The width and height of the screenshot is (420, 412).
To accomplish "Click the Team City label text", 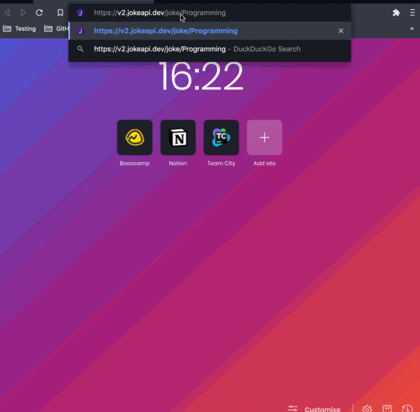I will tap(221, 164).
